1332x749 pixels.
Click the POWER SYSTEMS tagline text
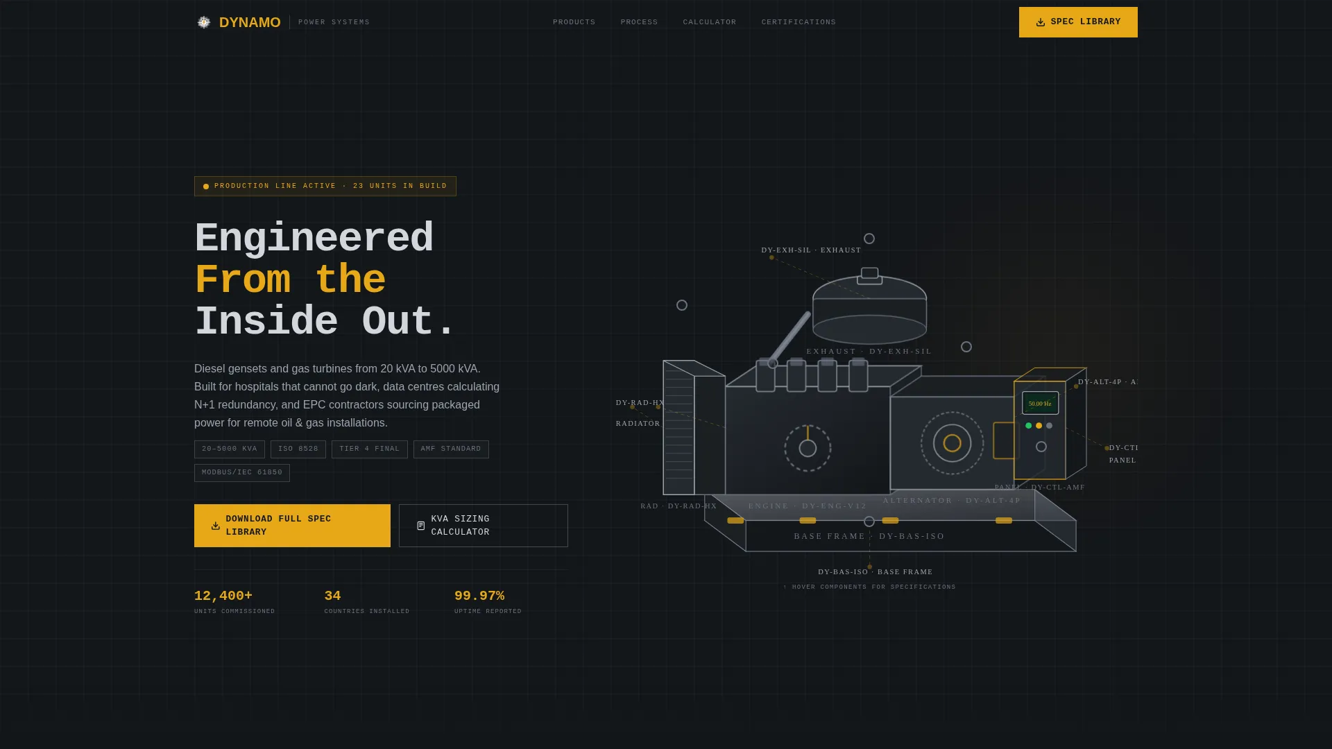click(x=334, y=22)
